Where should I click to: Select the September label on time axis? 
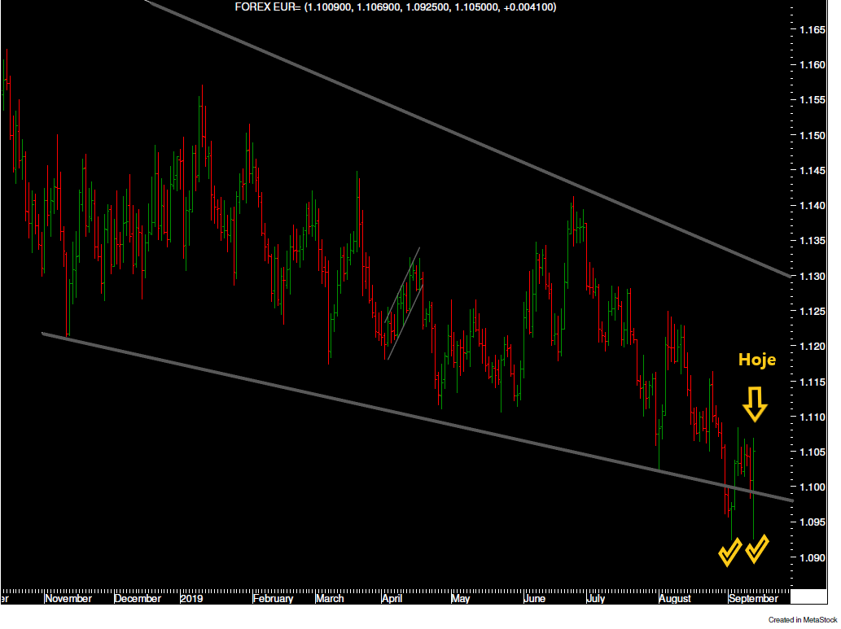coord(753,598)
